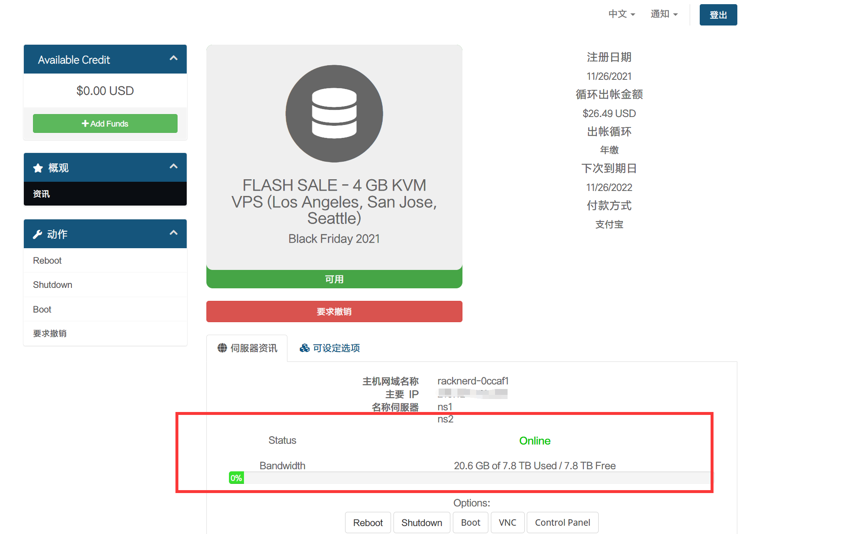Open the 中文 language dropdown
The height and width of the screenshot is (534, 866).
[622, 14]
